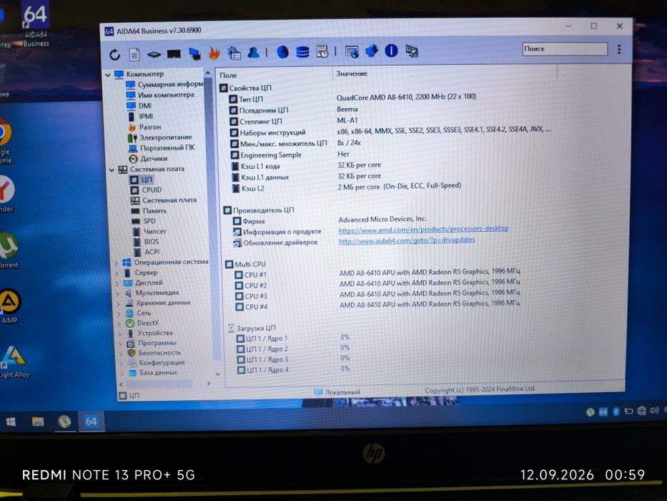The height and width of the screenshot is (501, 667).
Task: Open the blue database stack toolbar icon
Action: (302, 52)
